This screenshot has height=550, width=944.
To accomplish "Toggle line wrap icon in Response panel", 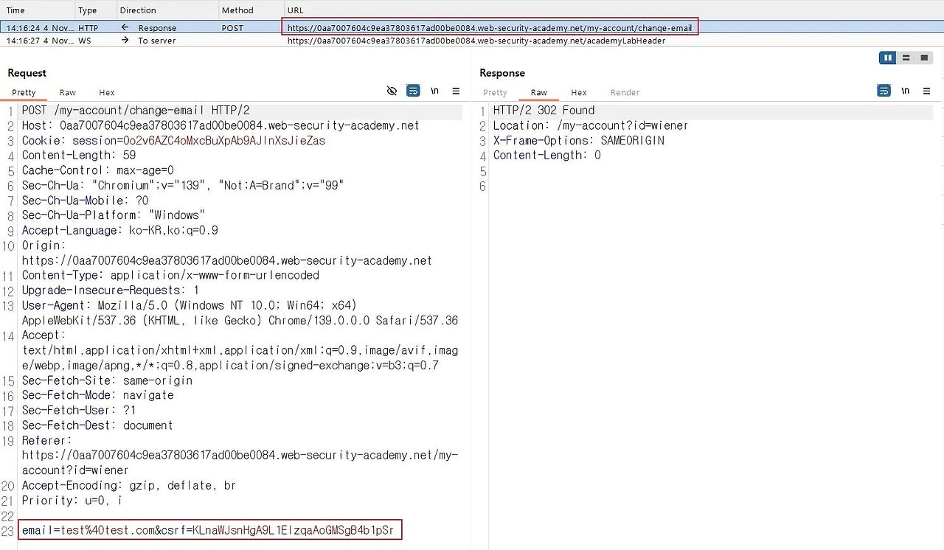I will click(x=884, y=91).
